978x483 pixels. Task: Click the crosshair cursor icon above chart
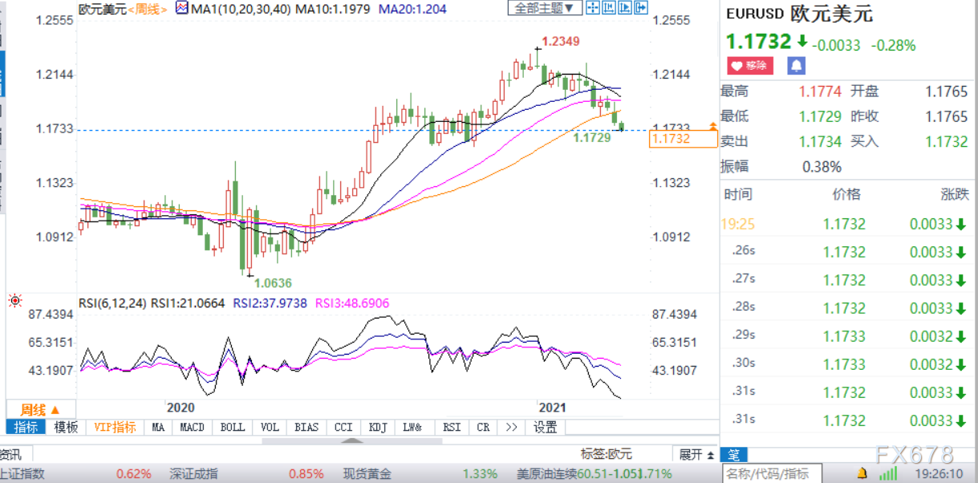593,9
